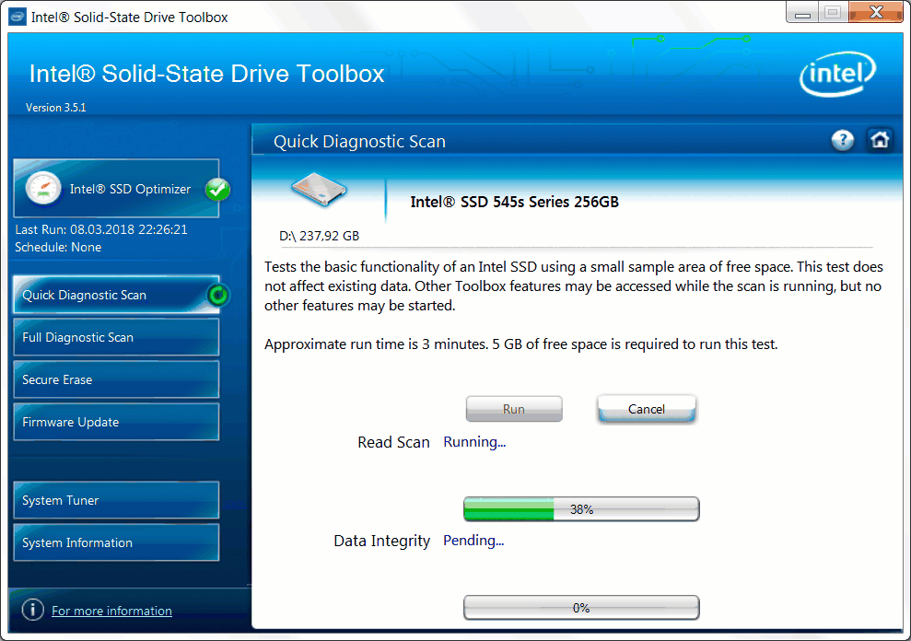Click the Version 3.5.1 label
The height and width of the screenshot is (641, 911).
click(56, 108)
